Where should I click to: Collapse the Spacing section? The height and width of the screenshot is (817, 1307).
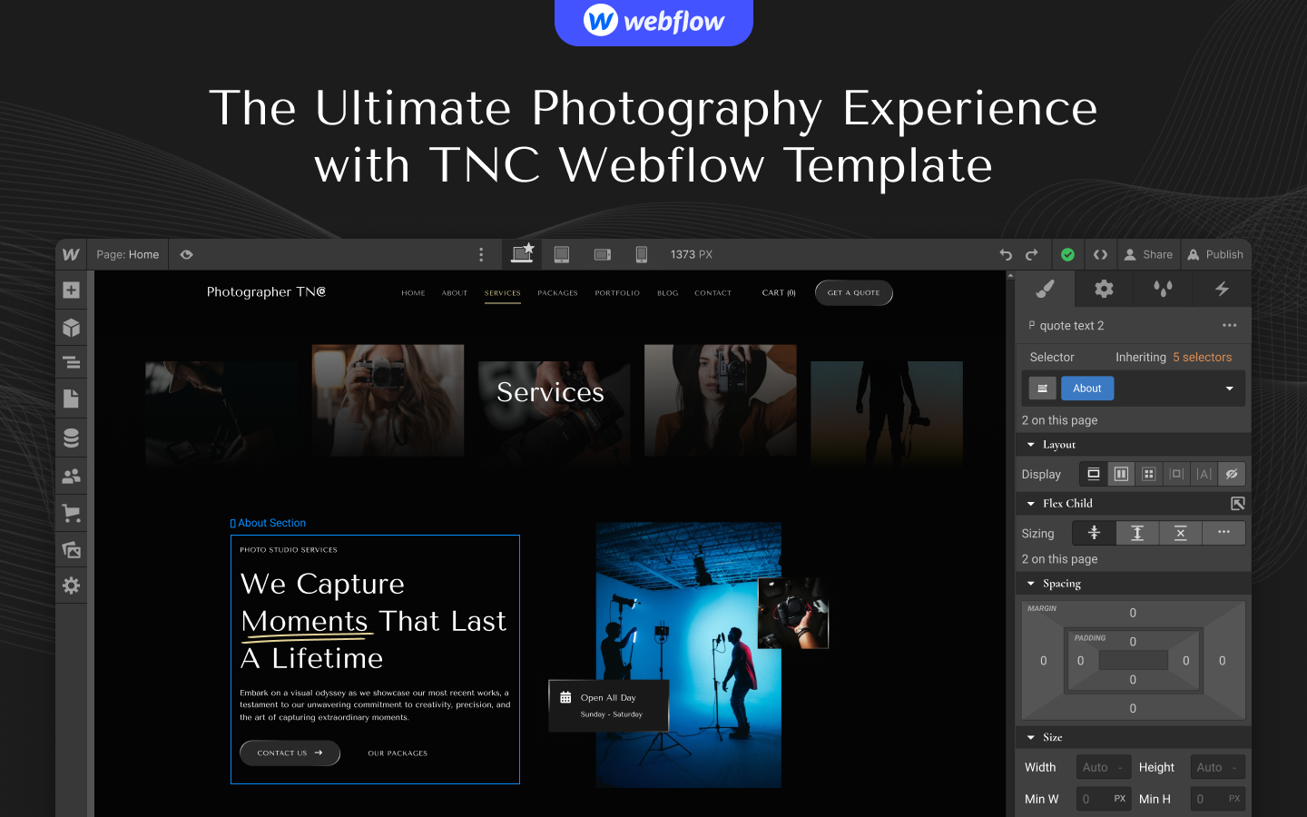(1031, 583)
